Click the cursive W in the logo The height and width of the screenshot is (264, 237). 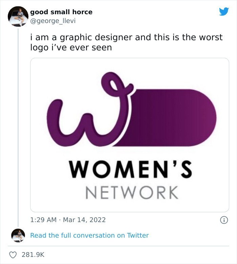[89, 110]
